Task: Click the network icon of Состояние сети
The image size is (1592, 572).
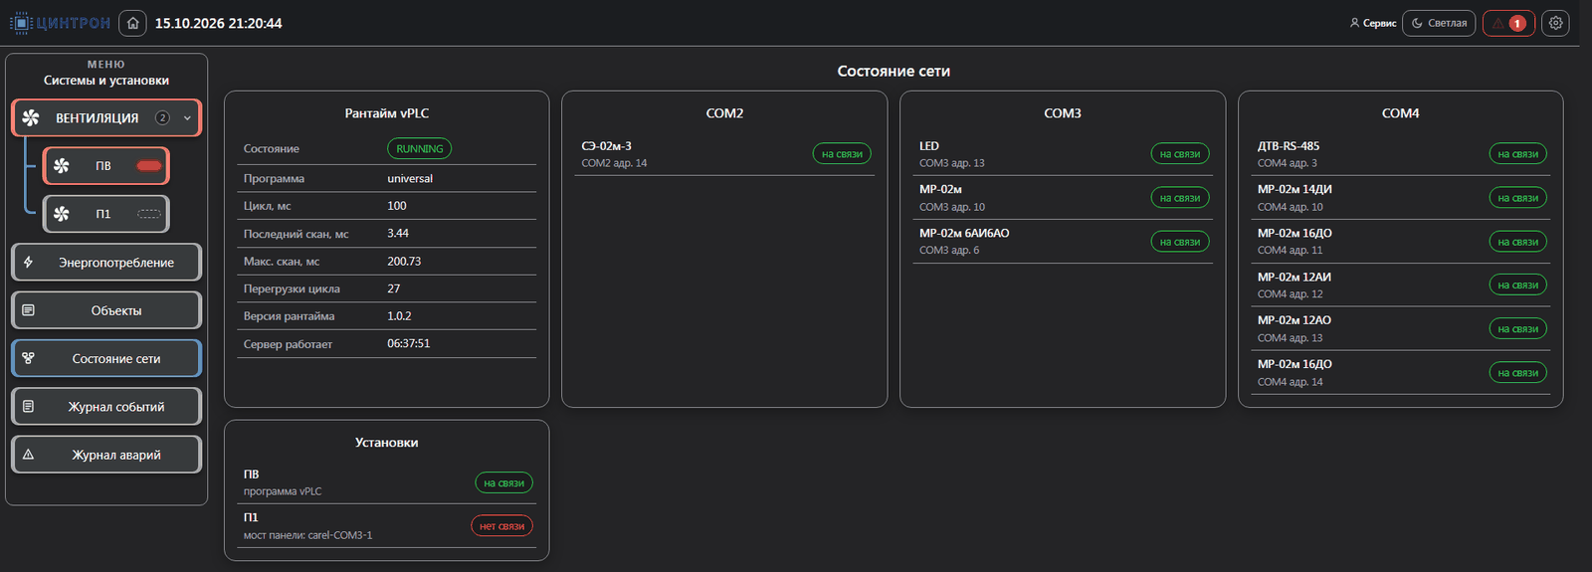Action: [28, 358]
